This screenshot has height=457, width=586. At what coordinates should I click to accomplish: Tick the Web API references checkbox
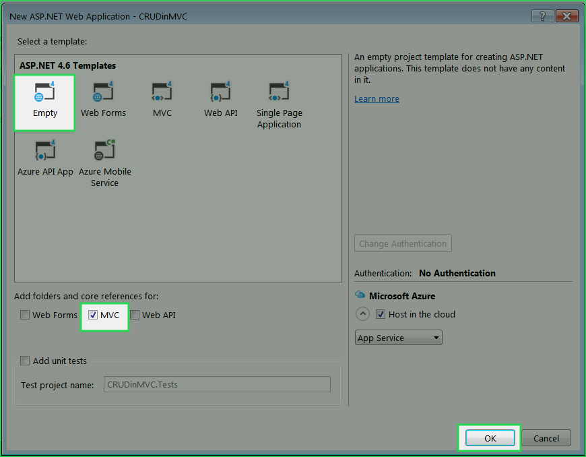[x=135, y=315]
